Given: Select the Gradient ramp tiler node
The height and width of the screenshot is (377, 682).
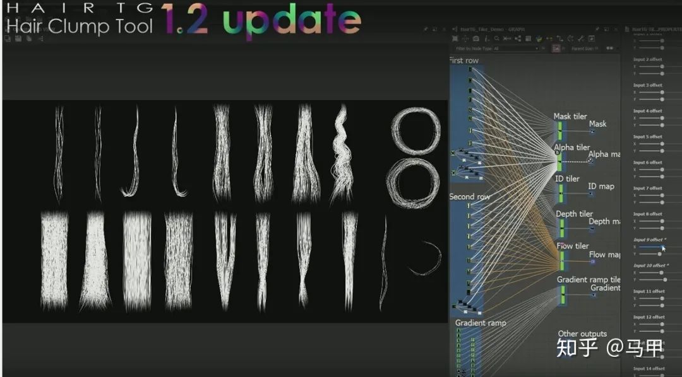Looking at the screenshot, I should point(563,295).
